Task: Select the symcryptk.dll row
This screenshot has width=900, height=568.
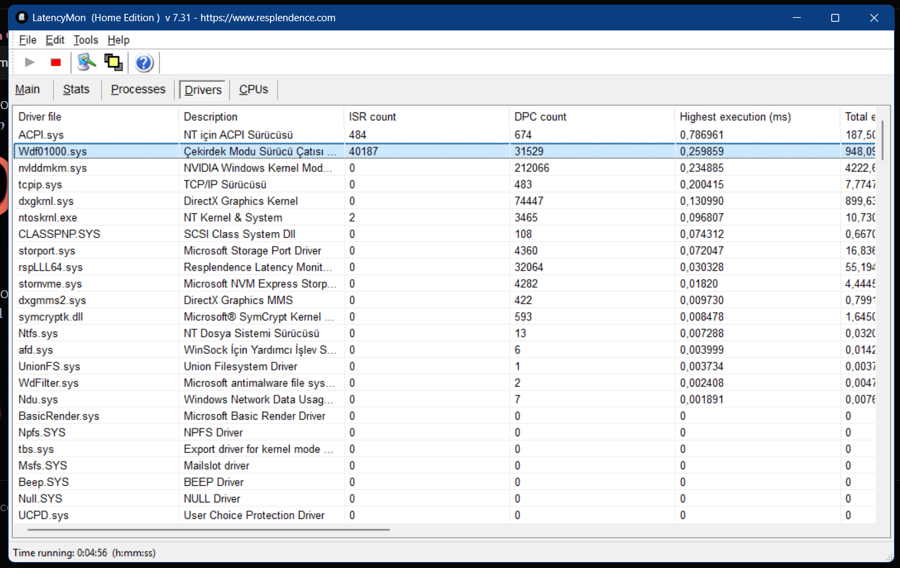Action: 444,317
